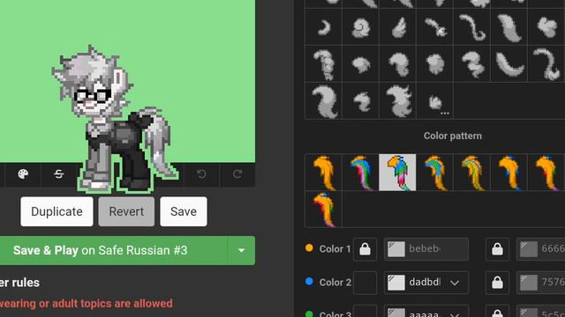Image resolution: width=565 pixels, height=317 pixels.
Task: Expand the chevron in the dadbd color field
Action: click(455, 283)
